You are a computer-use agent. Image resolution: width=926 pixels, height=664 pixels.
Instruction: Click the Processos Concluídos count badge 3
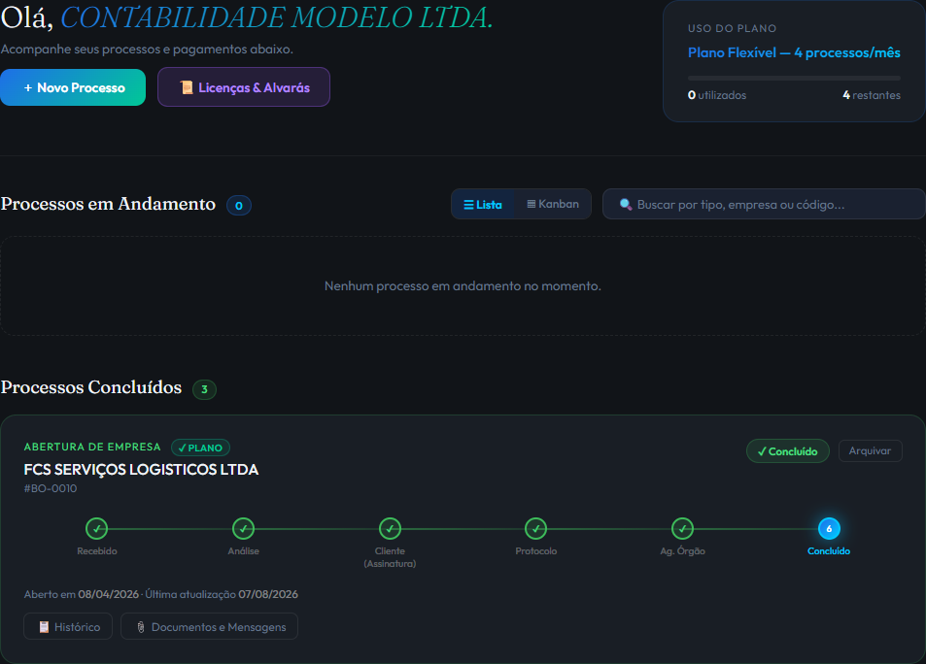(204, 389)
